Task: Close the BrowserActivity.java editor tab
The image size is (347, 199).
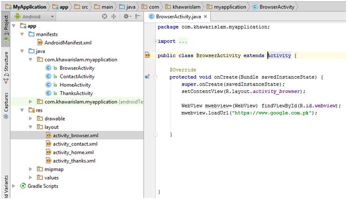Action: point(205,17)
